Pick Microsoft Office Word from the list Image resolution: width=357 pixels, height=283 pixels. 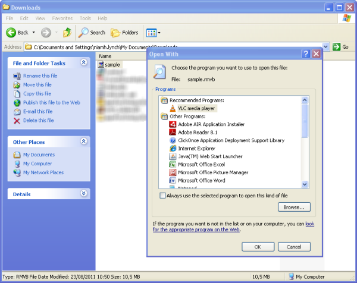pyautogui.click(x=201, y=180)
